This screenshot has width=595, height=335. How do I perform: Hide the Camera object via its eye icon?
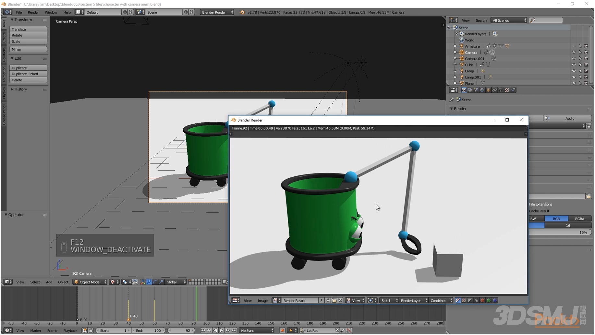coord(574,52)
